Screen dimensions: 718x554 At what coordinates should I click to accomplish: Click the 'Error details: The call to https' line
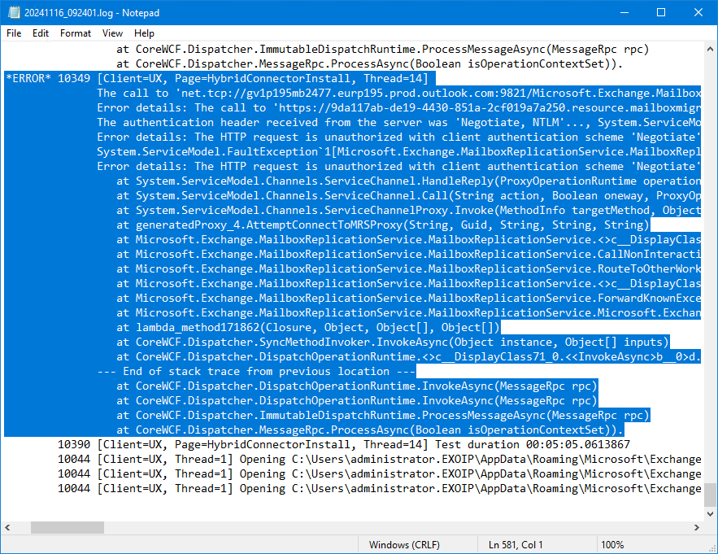click(398, 107)
